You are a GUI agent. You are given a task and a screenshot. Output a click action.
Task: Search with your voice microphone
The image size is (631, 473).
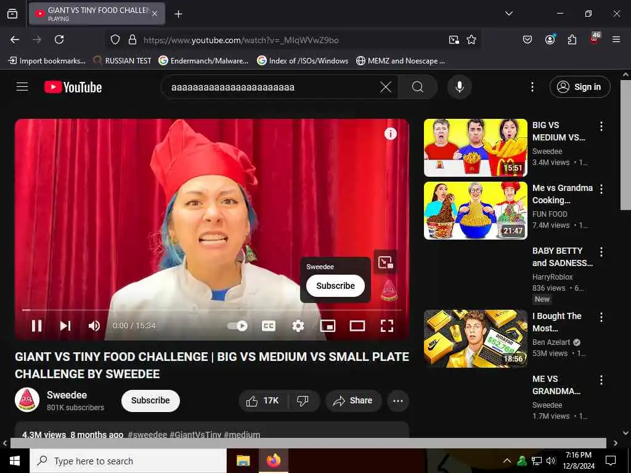pyautogui.click(x=460, y=87)
